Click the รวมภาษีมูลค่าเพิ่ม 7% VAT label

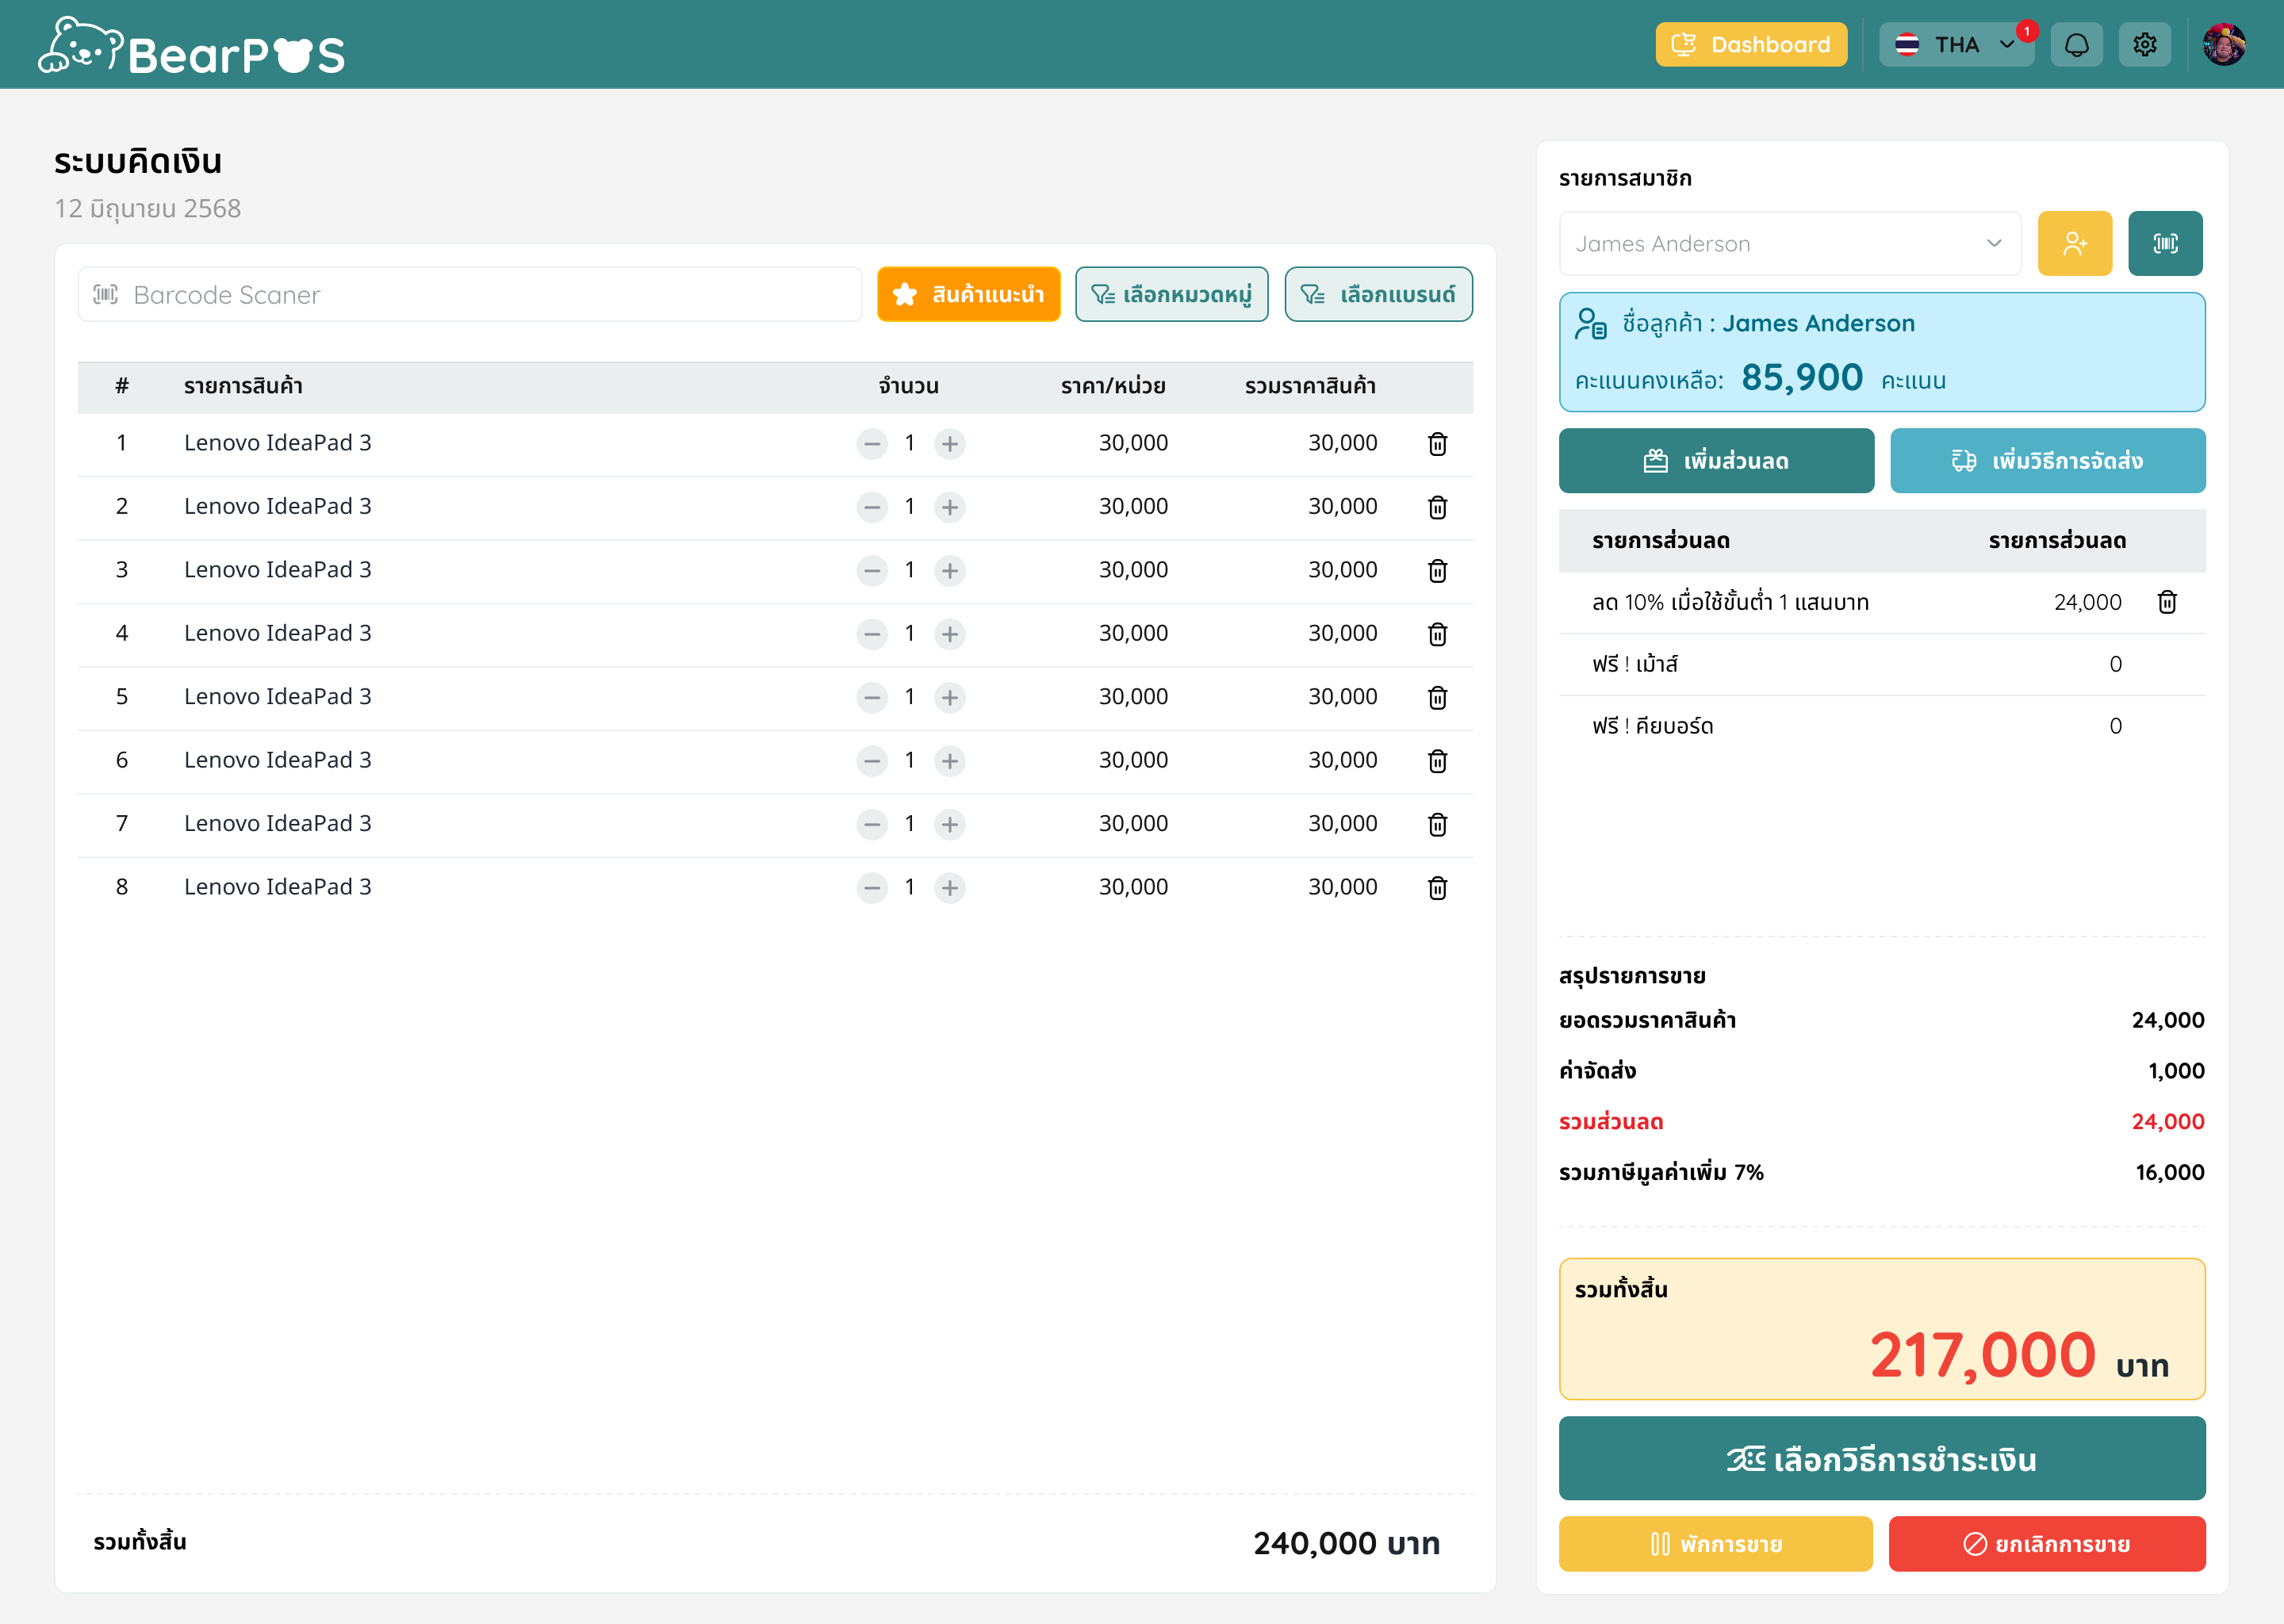coord(1661,1172)
